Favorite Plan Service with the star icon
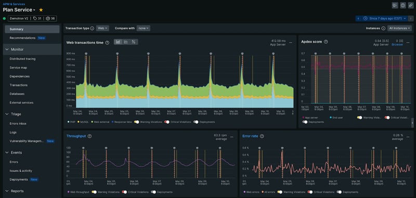This screenshot has height=198, width=416. 41,10
